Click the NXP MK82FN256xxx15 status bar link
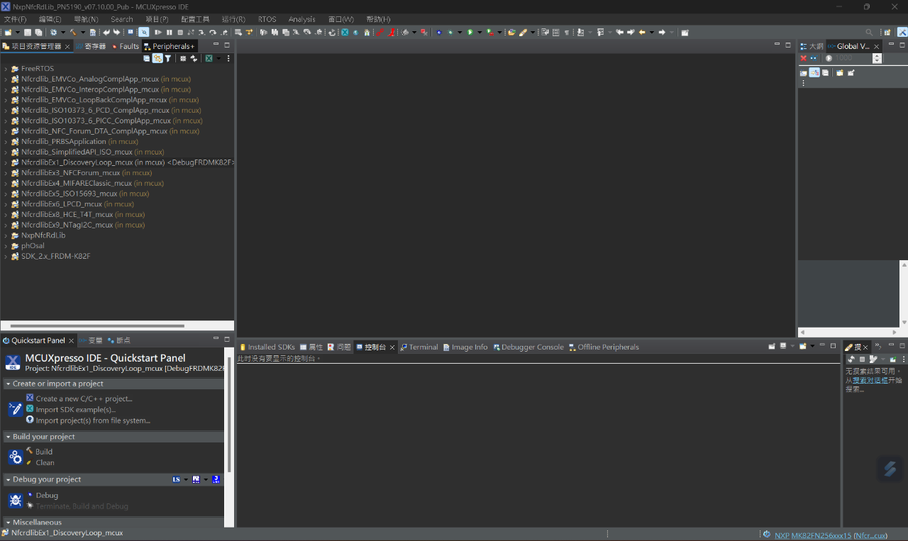Viewport: 908px width, 541px height. pyautogui.click(x=812, y=535)
